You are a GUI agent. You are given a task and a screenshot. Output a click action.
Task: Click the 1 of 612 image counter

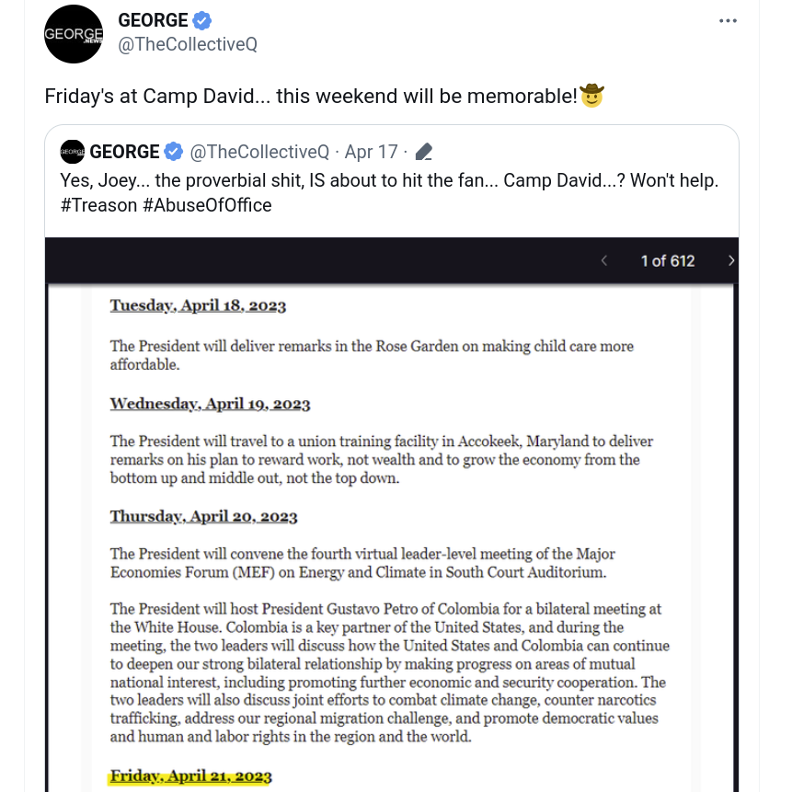[x=668, y=260]
